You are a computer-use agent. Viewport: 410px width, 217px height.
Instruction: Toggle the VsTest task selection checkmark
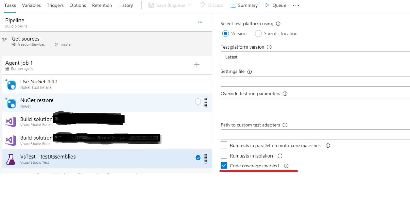pos(198,158)
